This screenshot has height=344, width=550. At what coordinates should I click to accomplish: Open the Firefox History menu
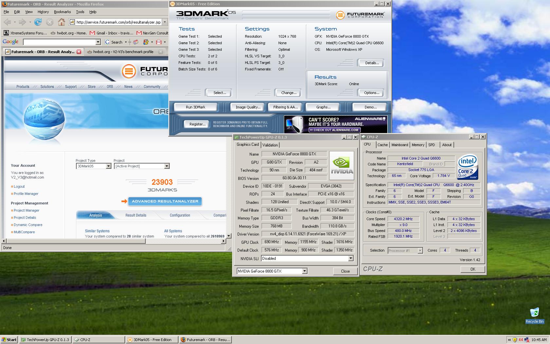[43, 12]
